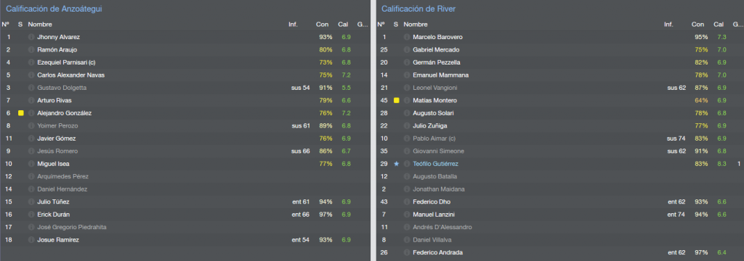
Task: Select Gustavo Dolgetta player row
Action: pos(185,88)
